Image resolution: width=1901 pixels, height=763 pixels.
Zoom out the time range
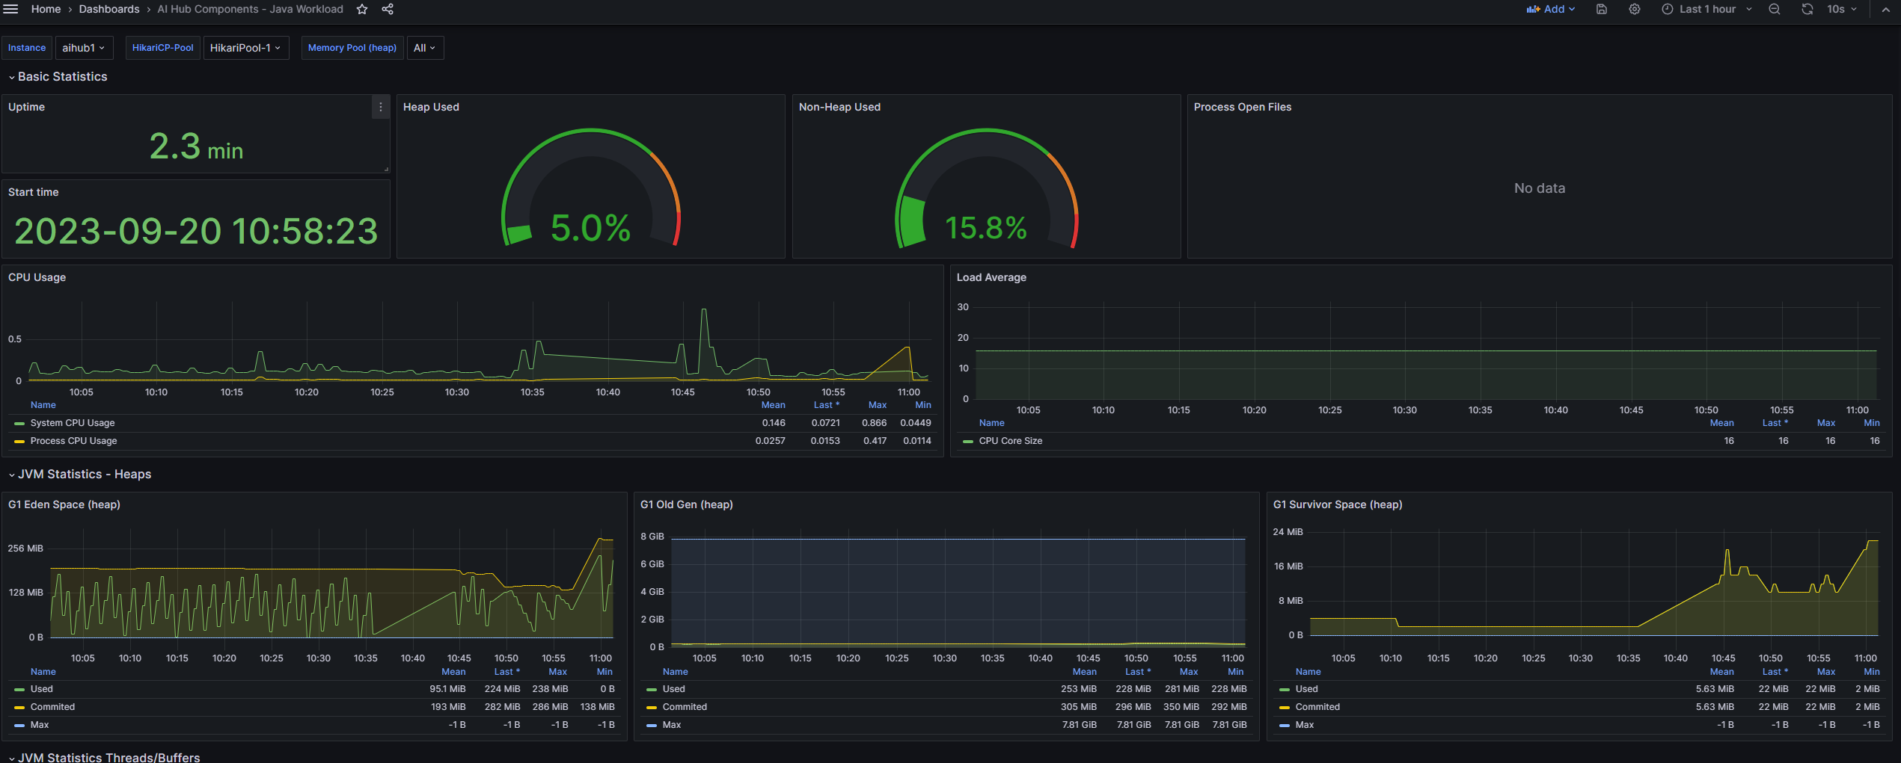pyautogui.click(x=1774, y=9)
